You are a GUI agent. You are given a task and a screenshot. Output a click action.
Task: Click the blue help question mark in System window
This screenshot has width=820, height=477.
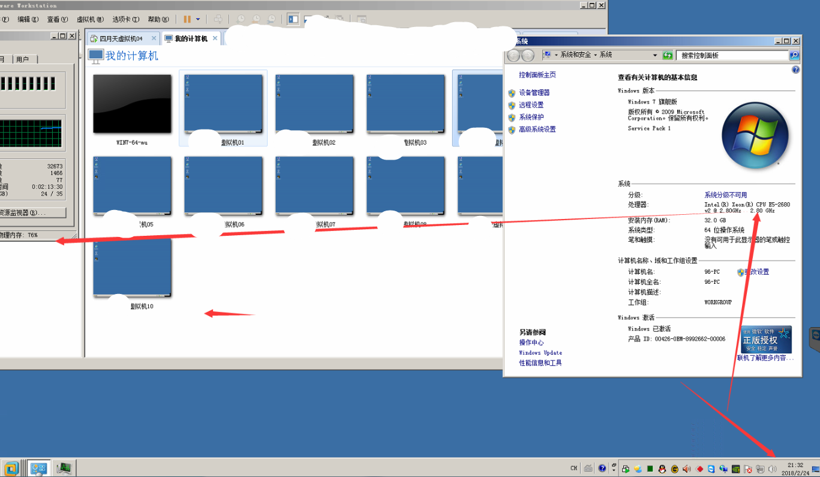pos(795,70)
